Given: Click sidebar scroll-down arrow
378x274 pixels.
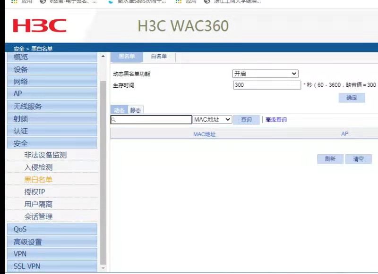Looking at the screenshot, I should pyautogui.click(x=103, y=268).
